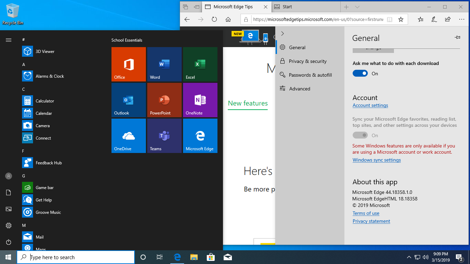The image size is (470, 264).
Task: Open the Edge Favorites hub icon
Action: (x=420, y=20)
